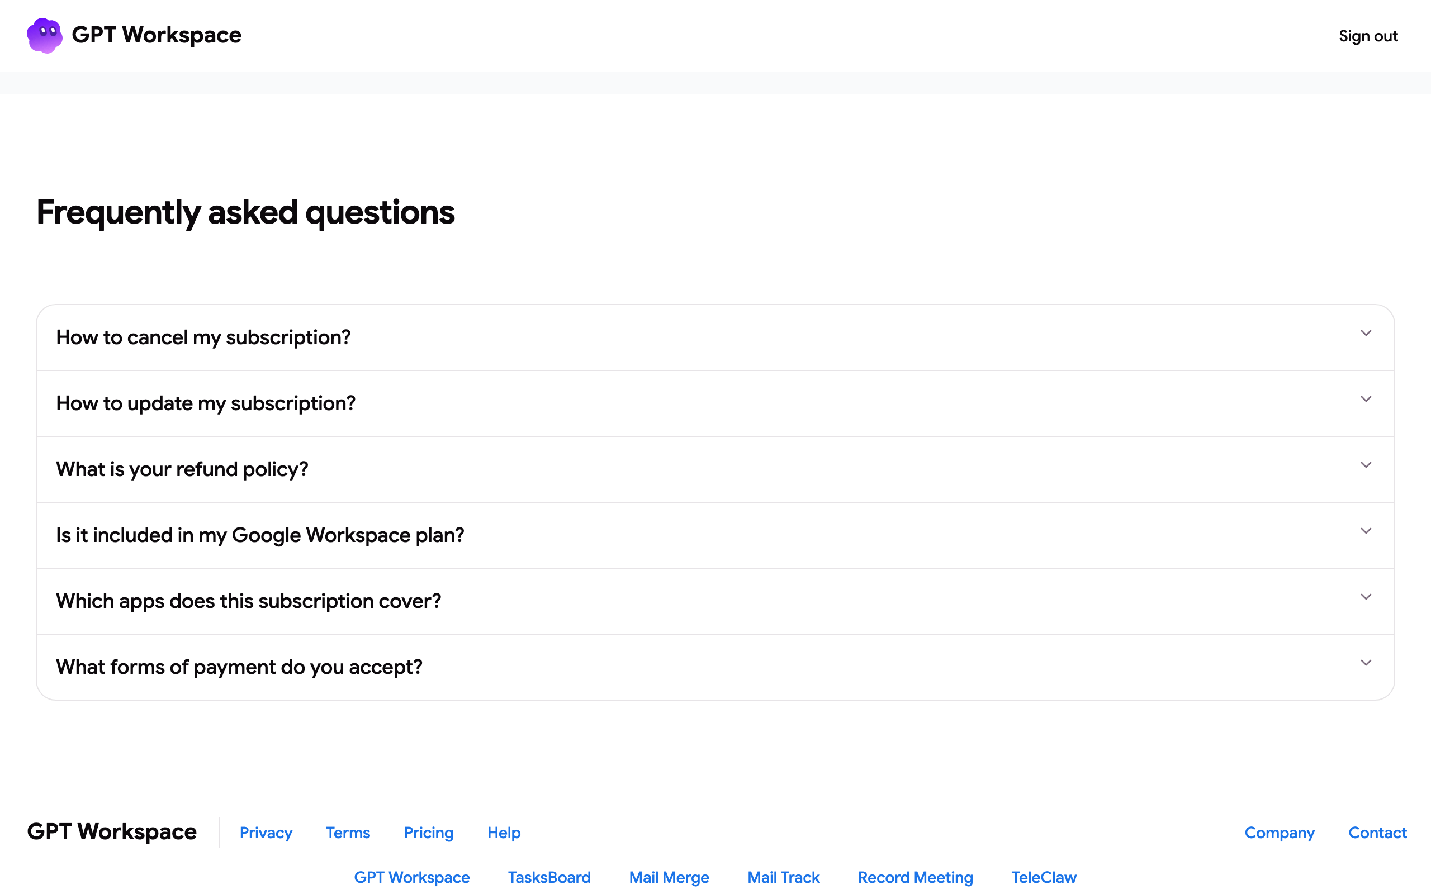This screenshot has height=894, width=1431.
Task: Click the footer GPT Workspace brand name
Action: tap(112, 832)
